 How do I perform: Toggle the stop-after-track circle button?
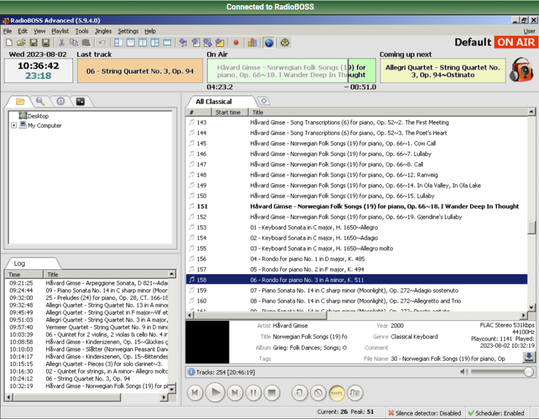[318, 393]
